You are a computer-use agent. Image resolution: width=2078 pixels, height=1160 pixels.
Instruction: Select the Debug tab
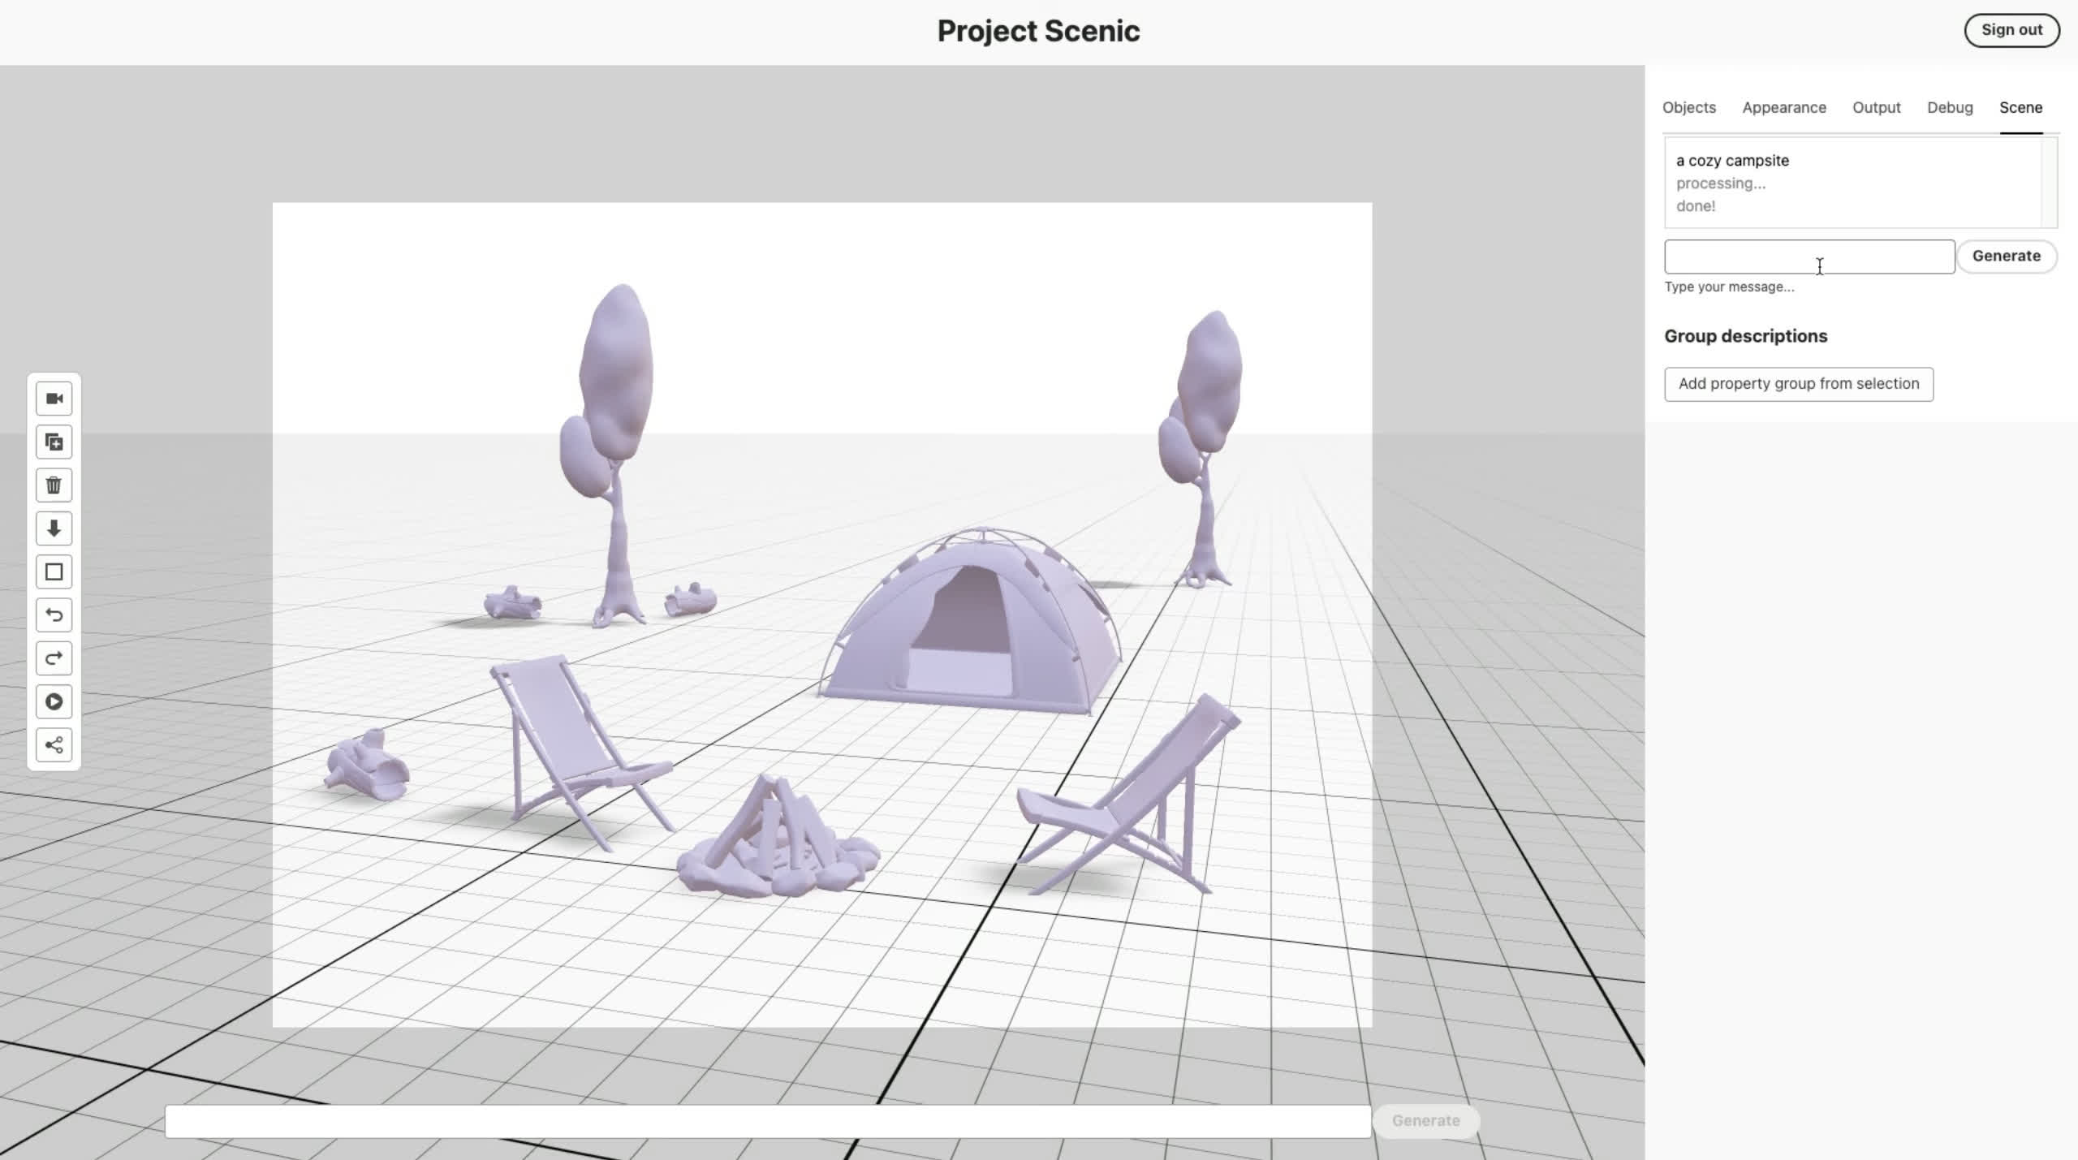1949,108
